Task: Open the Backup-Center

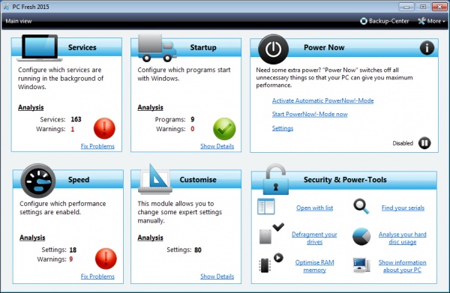Action: tap(385, 21)
